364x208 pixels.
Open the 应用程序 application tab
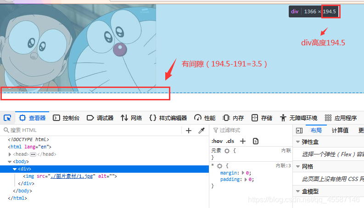tap(341, 118)
